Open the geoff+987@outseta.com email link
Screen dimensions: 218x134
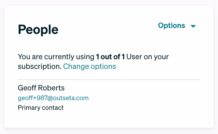tap(53, 98)
